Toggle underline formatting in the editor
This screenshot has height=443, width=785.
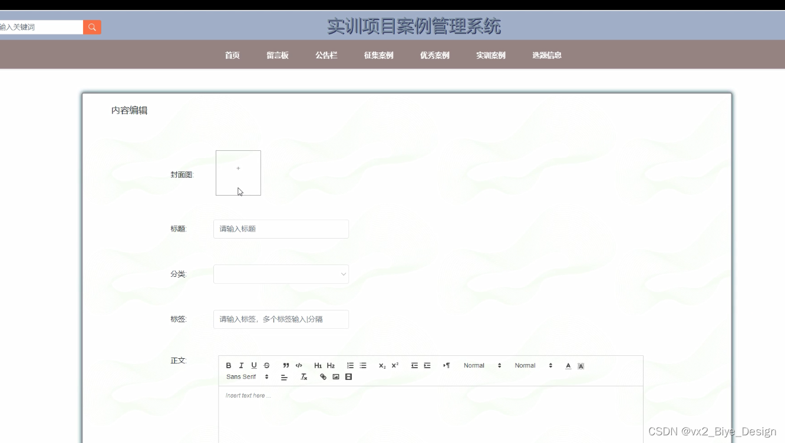[x=254, y=366]
